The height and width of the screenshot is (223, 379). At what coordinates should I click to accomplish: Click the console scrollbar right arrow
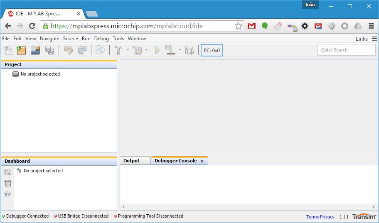pyautogui.click(x=374, y=207)
